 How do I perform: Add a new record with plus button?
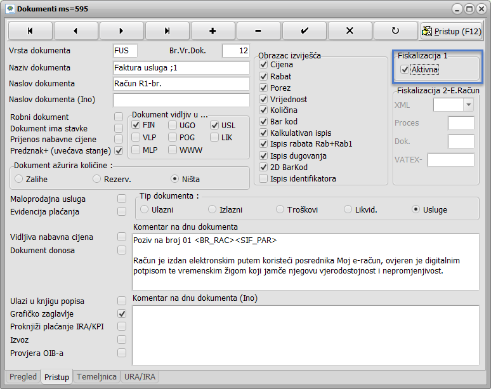click(213, 30)
